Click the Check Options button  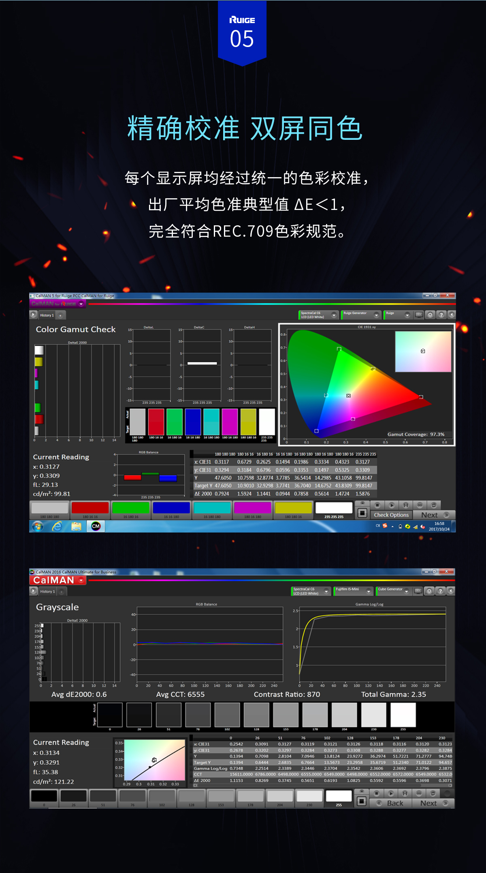[391, 515]
